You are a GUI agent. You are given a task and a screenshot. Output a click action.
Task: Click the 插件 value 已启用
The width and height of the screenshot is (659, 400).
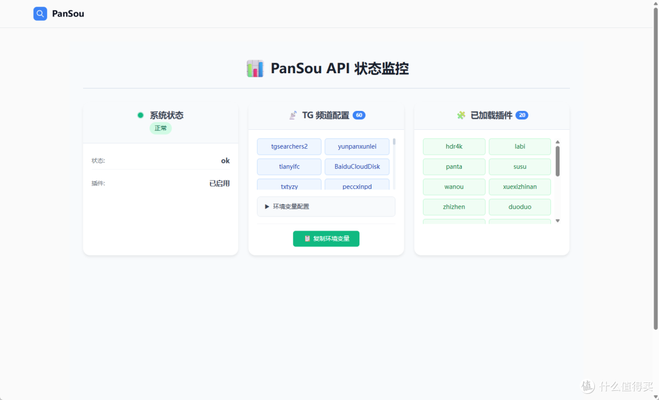coord(220,183)
